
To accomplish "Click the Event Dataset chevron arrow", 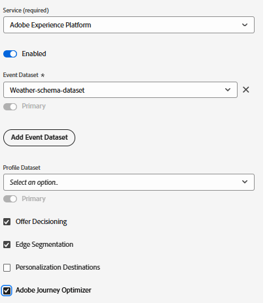I will pos(228,89).
